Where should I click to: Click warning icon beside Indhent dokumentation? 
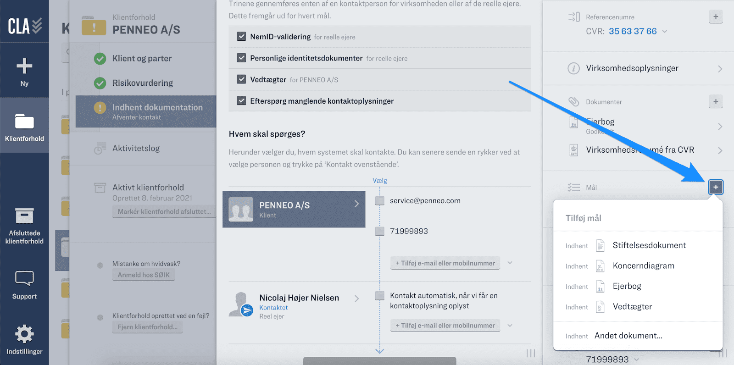tap(100, 108)
